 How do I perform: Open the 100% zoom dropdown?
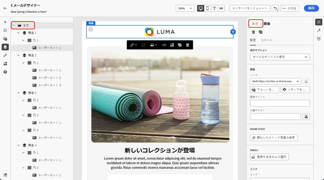(185, 9)
